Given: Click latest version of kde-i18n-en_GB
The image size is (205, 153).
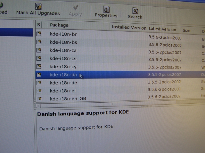Looking at the screenshot, I should [x=164, y=97].
